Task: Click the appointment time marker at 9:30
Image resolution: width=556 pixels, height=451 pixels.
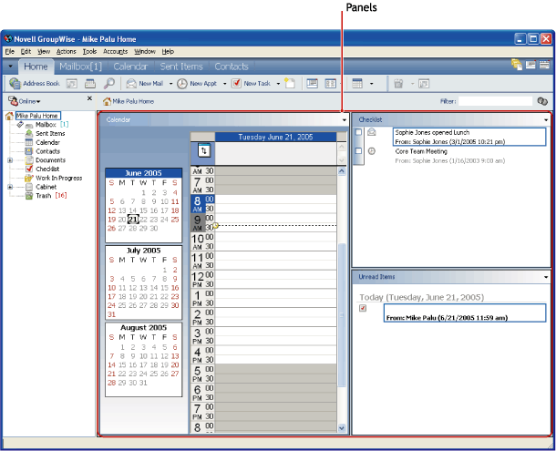Action: click(x=215, y=226)
